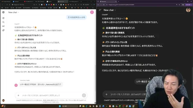Click the add-plus icon in left message box

tap(18, 95)
